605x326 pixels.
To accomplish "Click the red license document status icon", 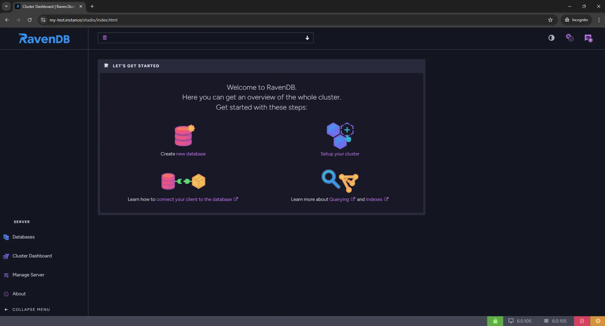I will [x=582, y=321].
